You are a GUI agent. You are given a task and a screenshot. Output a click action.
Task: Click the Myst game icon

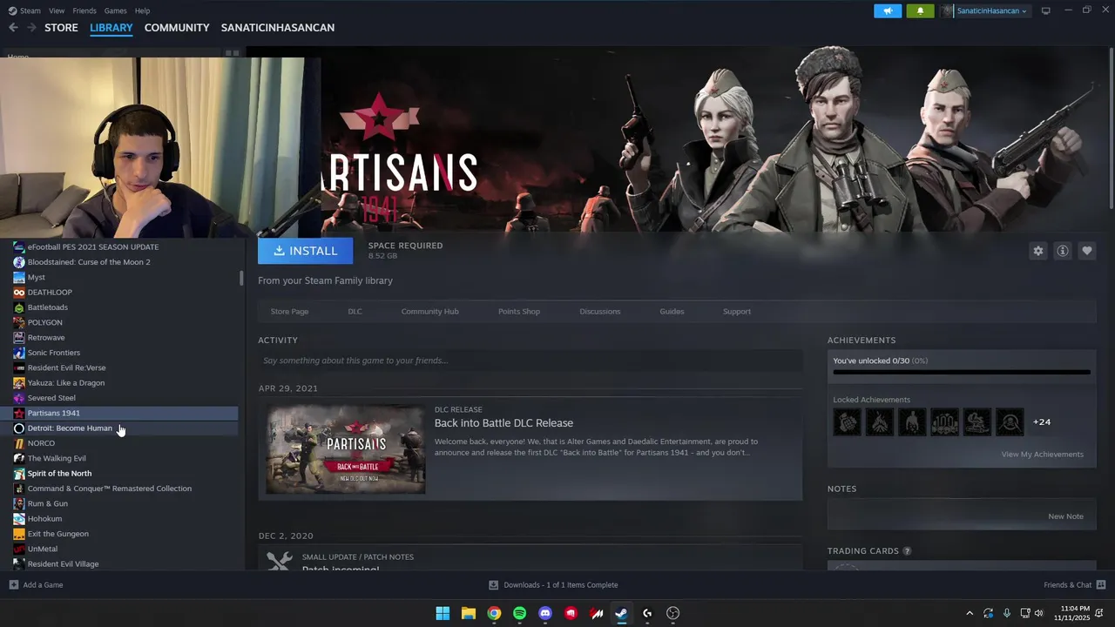click(x=19, y=277)
